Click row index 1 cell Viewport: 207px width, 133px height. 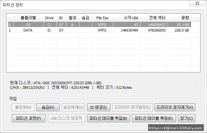pos(10,30)
